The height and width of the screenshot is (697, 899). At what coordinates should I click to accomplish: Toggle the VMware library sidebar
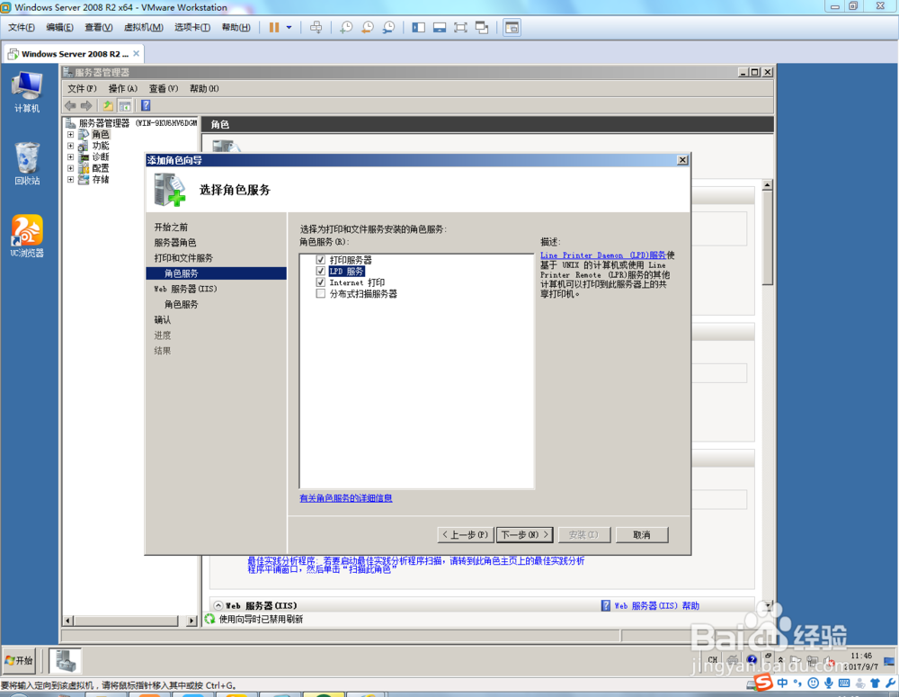[x=419, y=28]
